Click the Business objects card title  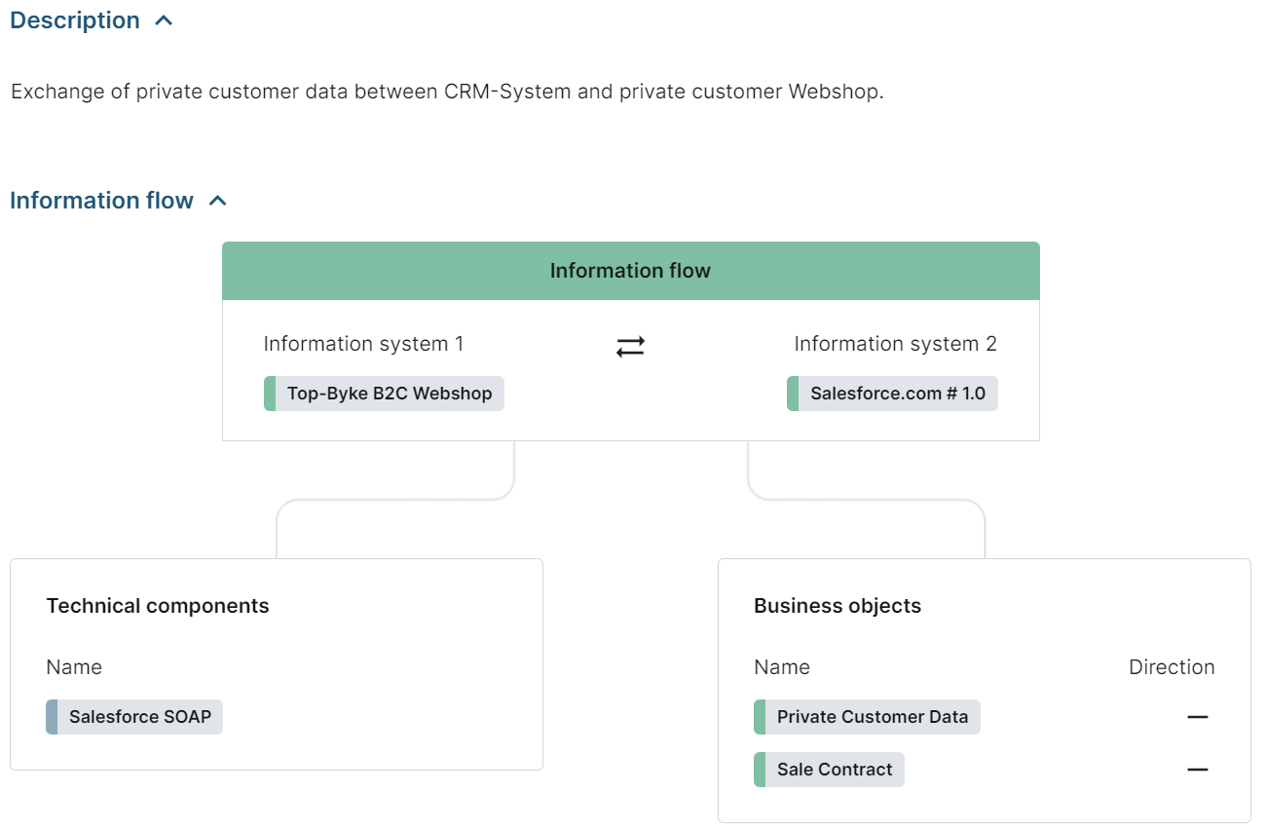click(x=837, y=606)
